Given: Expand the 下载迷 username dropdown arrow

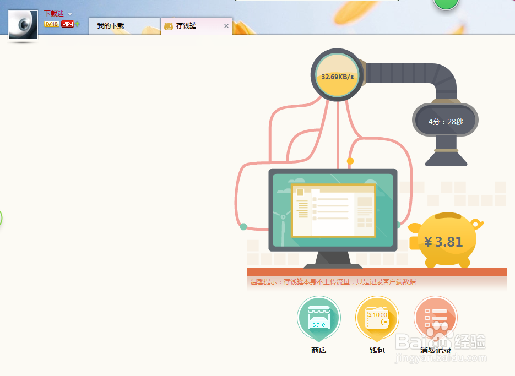Looking at the screenshot, I should click(69, 14).
